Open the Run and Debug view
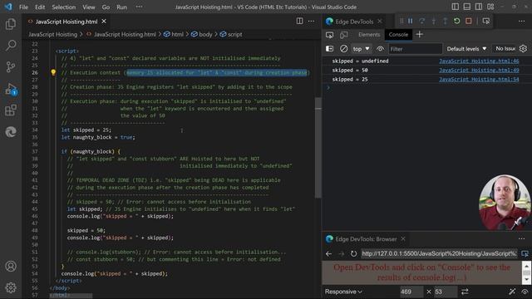The width and height of the screenshot is (532, 299). point(11,89)
